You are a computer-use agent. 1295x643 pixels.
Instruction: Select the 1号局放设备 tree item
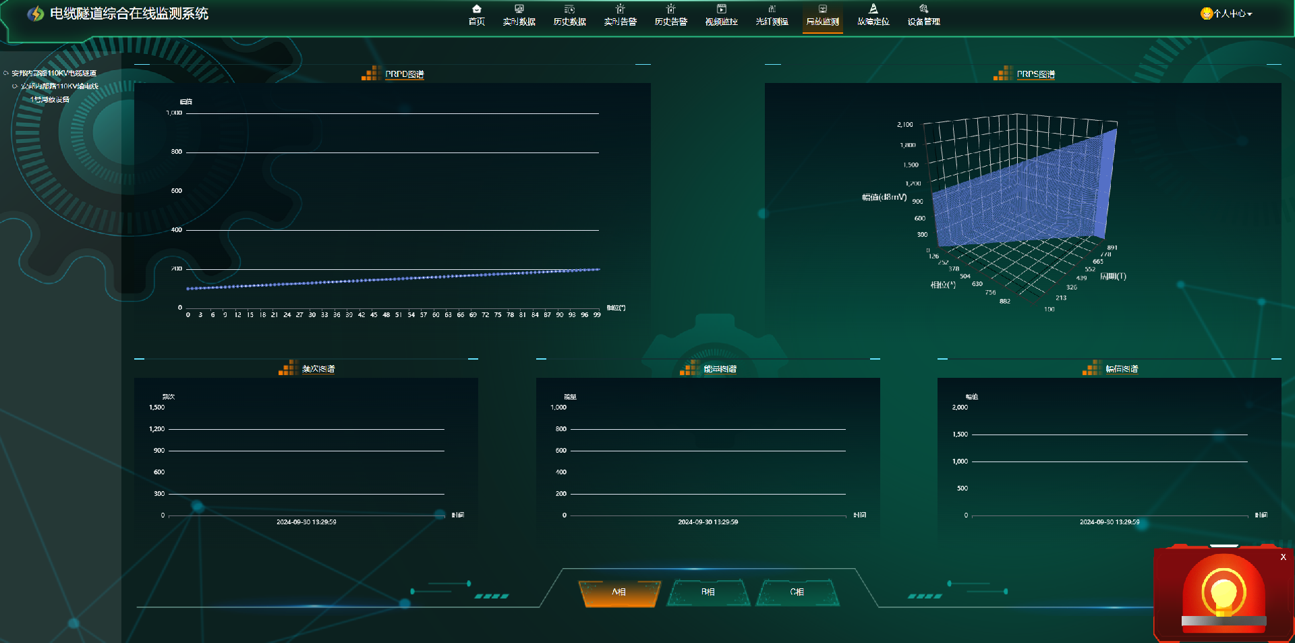coord(50,99)
